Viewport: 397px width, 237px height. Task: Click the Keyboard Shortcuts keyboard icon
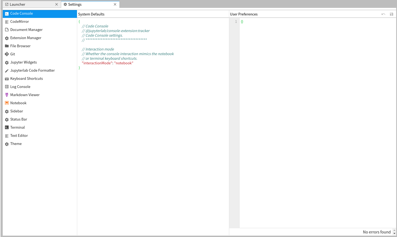7,79
